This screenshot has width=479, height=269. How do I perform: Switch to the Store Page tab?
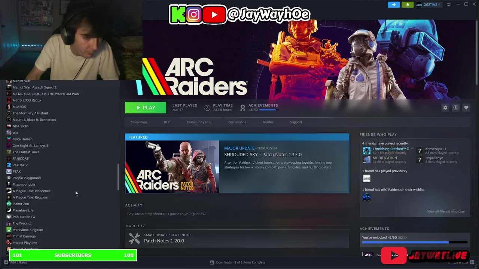pyautogui.click(x=138, y=122)
